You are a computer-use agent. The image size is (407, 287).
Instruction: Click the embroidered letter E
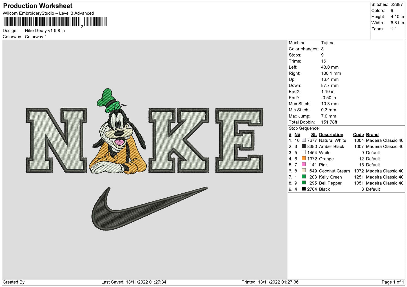click(239, 140)
